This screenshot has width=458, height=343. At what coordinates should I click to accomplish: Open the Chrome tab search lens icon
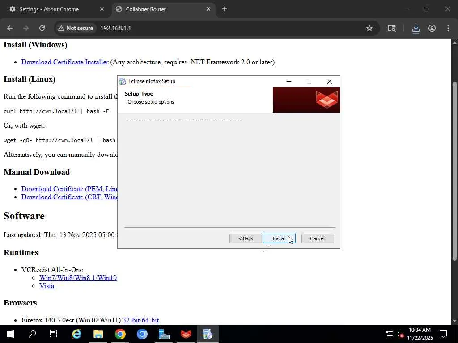391,28
